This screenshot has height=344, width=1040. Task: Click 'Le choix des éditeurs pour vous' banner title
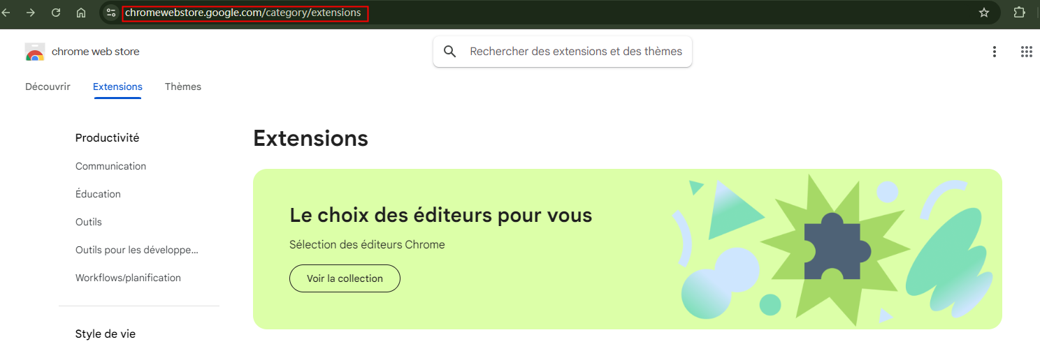[x=441, y=216]
